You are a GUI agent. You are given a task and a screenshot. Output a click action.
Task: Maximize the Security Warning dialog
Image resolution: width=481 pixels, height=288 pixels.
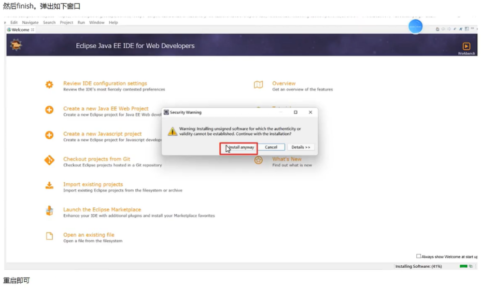pos(296,112)
